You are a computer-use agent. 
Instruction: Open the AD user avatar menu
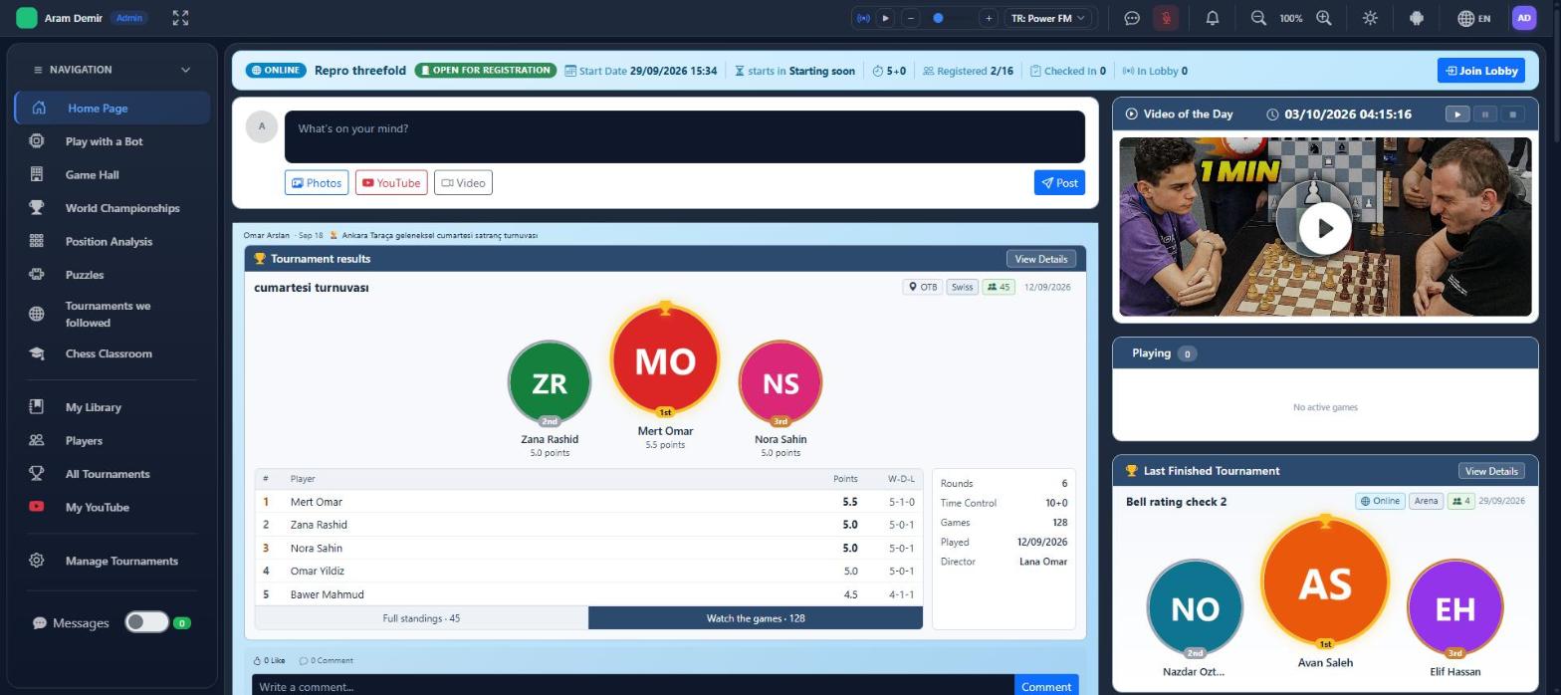click(1524, 18)
